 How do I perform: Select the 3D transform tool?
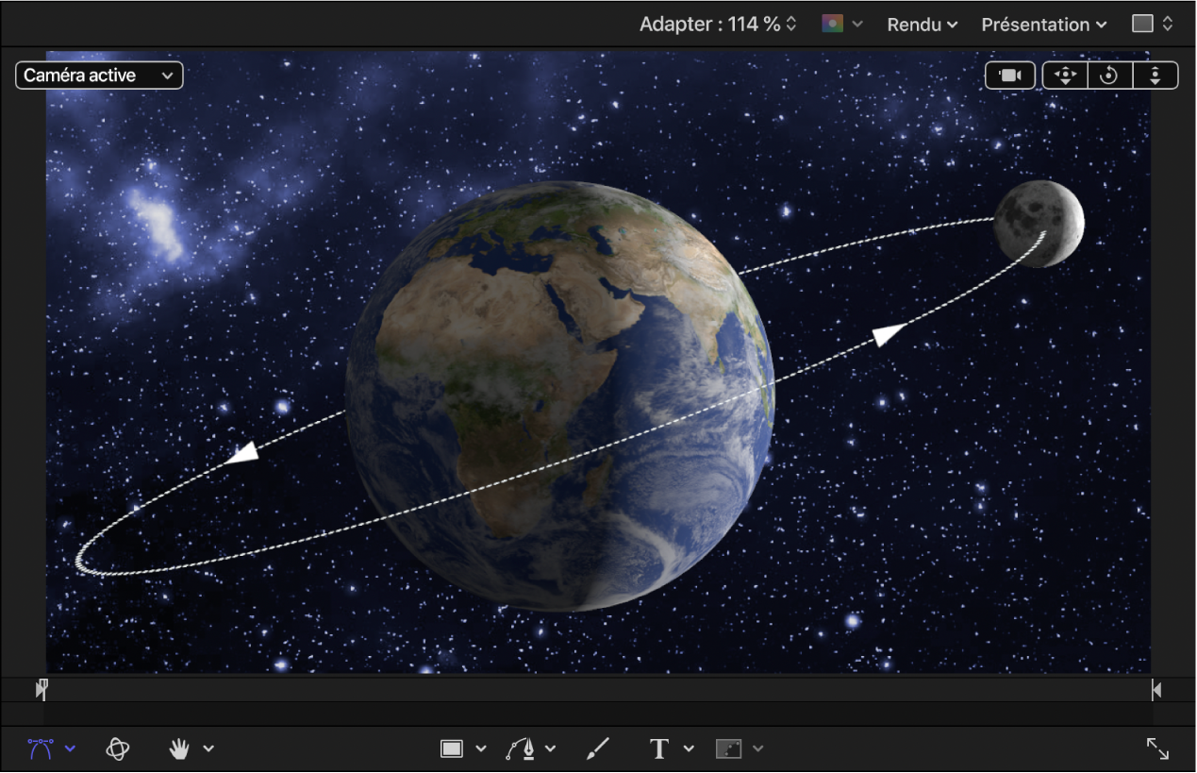pos(118,748)
